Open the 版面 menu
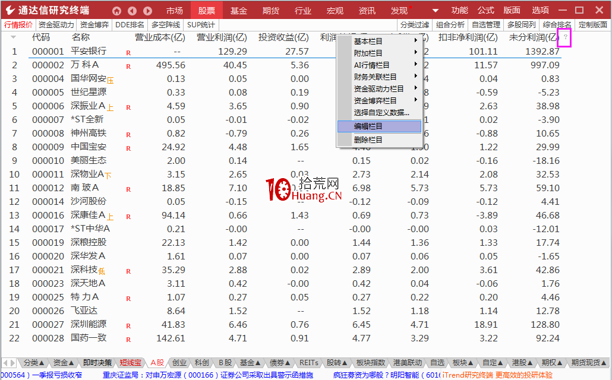612x380 pixels. [x=512, y=11]
